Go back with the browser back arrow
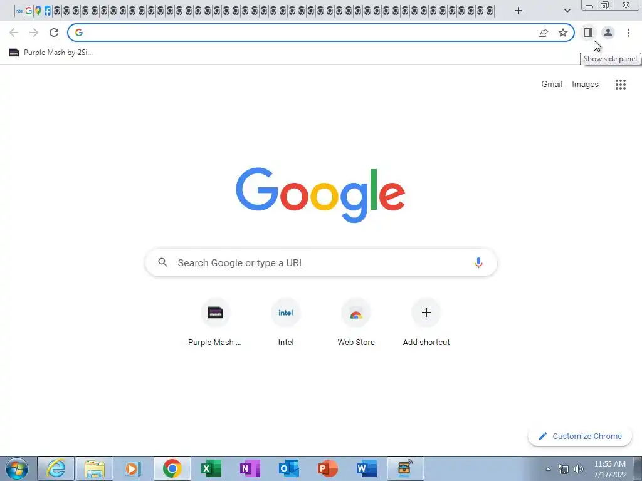This screenshot has height=481, width=642. pos(14,33)
